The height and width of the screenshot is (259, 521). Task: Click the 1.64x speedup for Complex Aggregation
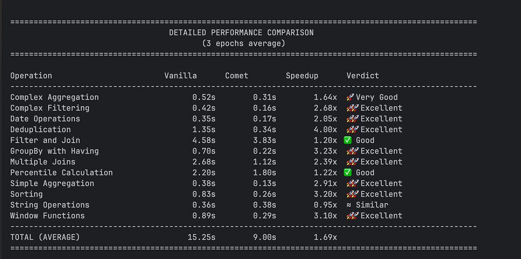pos(326,97)
